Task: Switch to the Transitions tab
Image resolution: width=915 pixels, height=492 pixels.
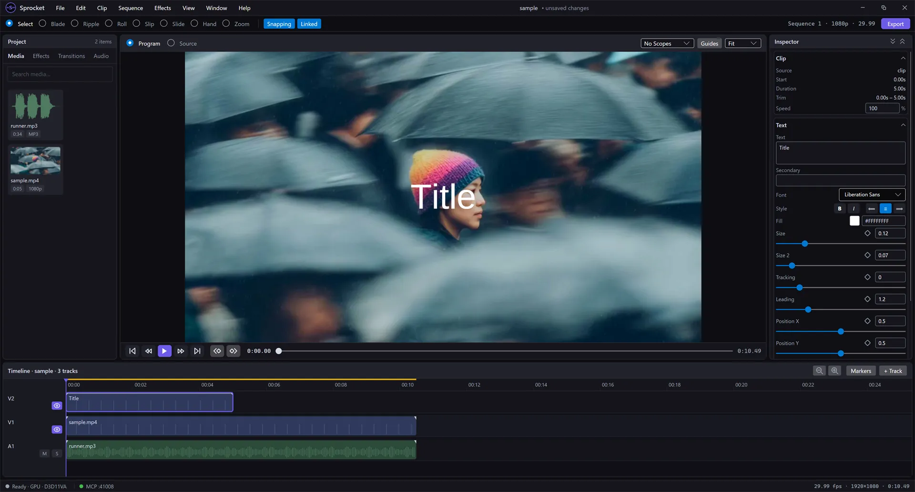Action: [71, 56]
